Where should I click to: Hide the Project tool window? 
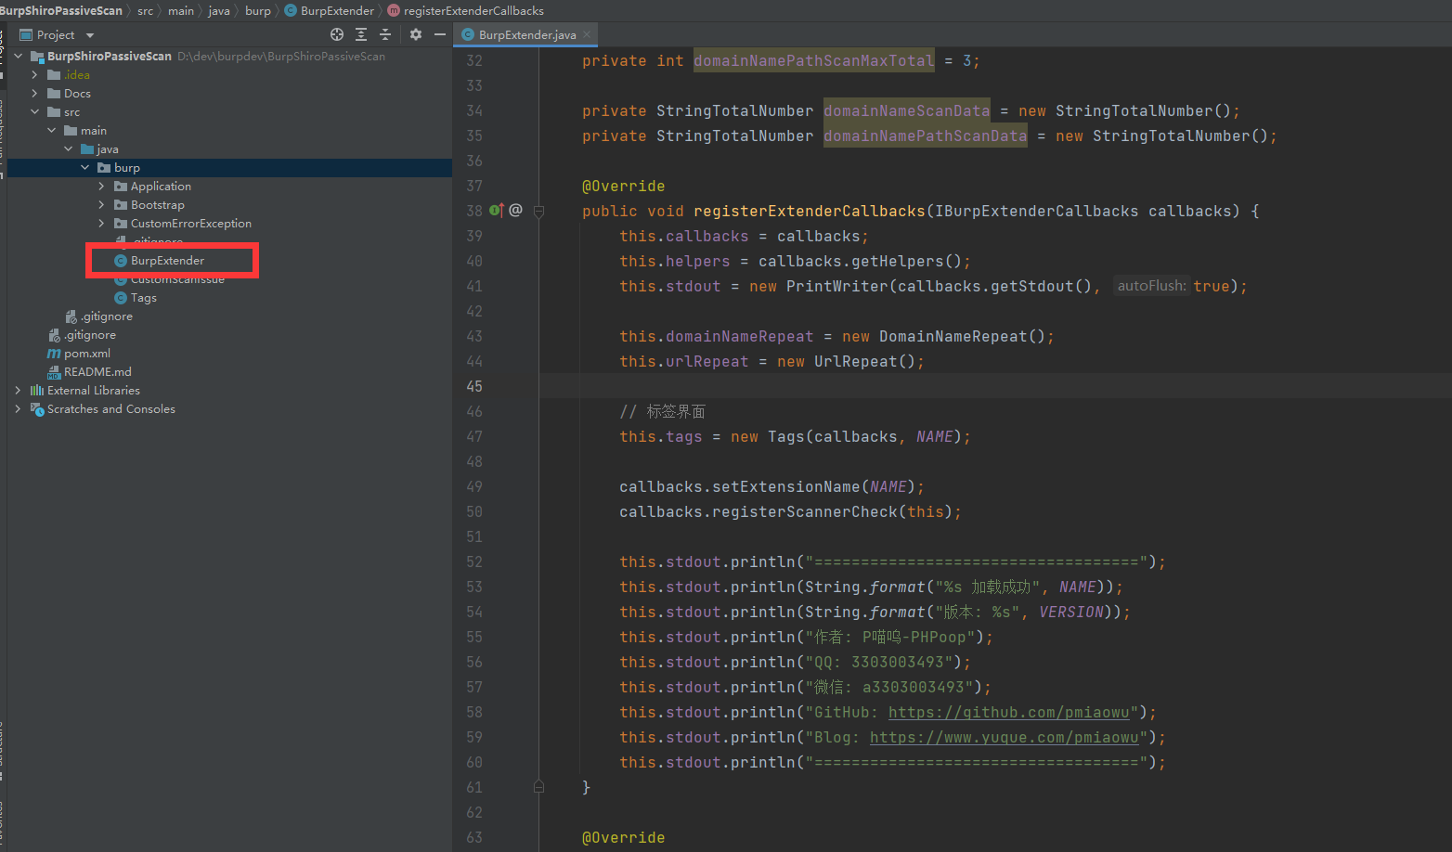pos(440,34)
